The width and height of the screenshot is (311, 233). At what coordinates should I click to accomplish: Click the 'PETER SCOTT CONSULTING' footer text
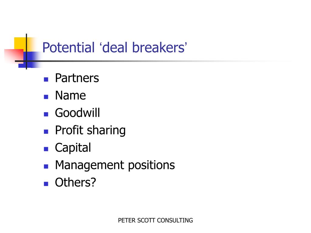[155, 220]
